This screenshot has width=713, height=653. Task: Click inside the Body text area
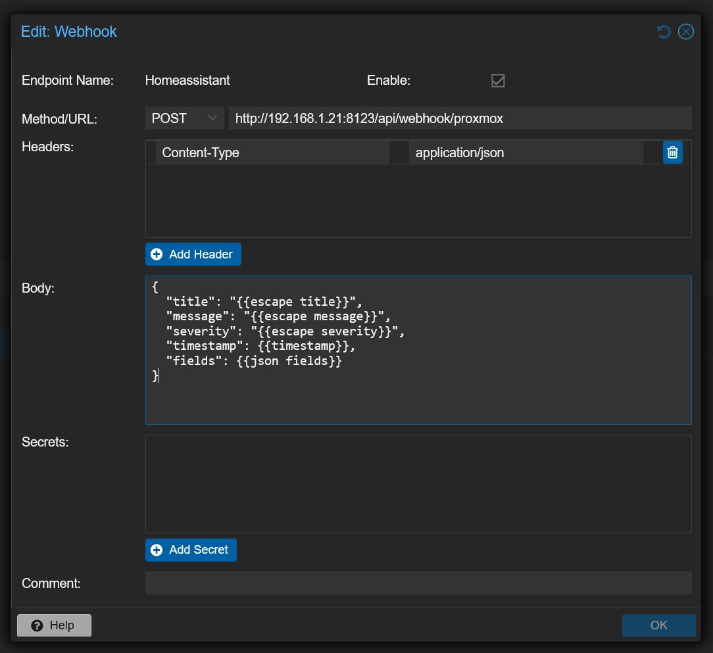418,350
